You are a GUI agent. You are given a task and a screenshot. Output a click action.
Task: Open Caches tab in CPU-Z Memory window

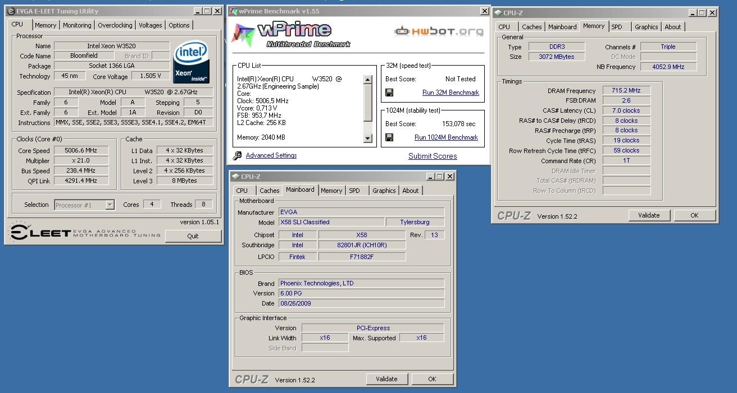(531, 27)
